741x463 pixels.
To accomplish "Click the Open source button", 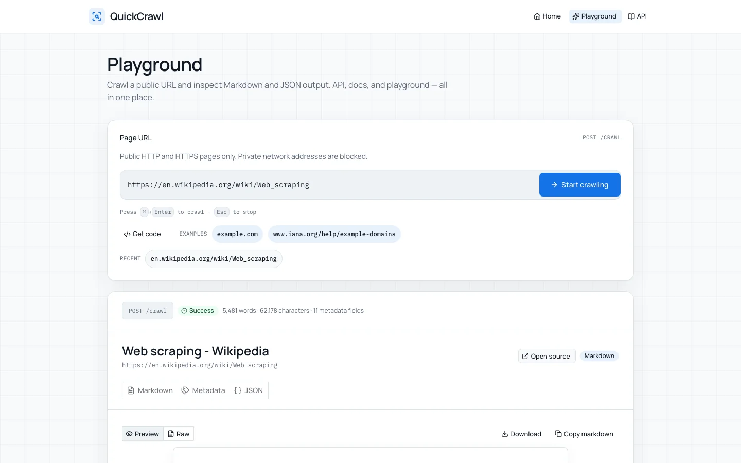I will pyautogui.click(x=546, y=356).
